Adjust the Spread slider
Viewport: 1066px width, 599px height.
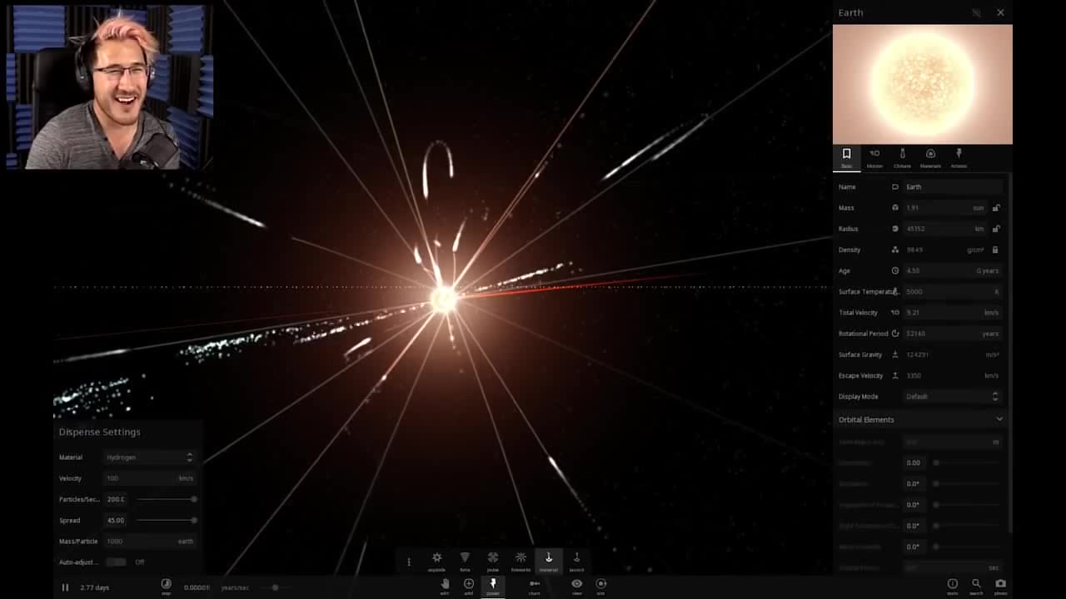tap(167, 520)
